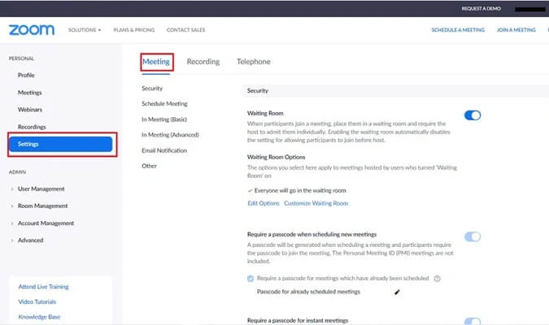549x325 pixels.
Task: Toggle Require a passcode for instant meetings
Action: tap(473, 321)
